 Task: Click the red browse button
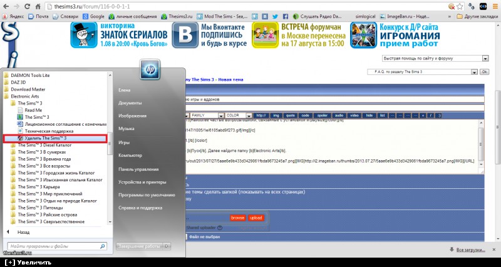(238, 218)
